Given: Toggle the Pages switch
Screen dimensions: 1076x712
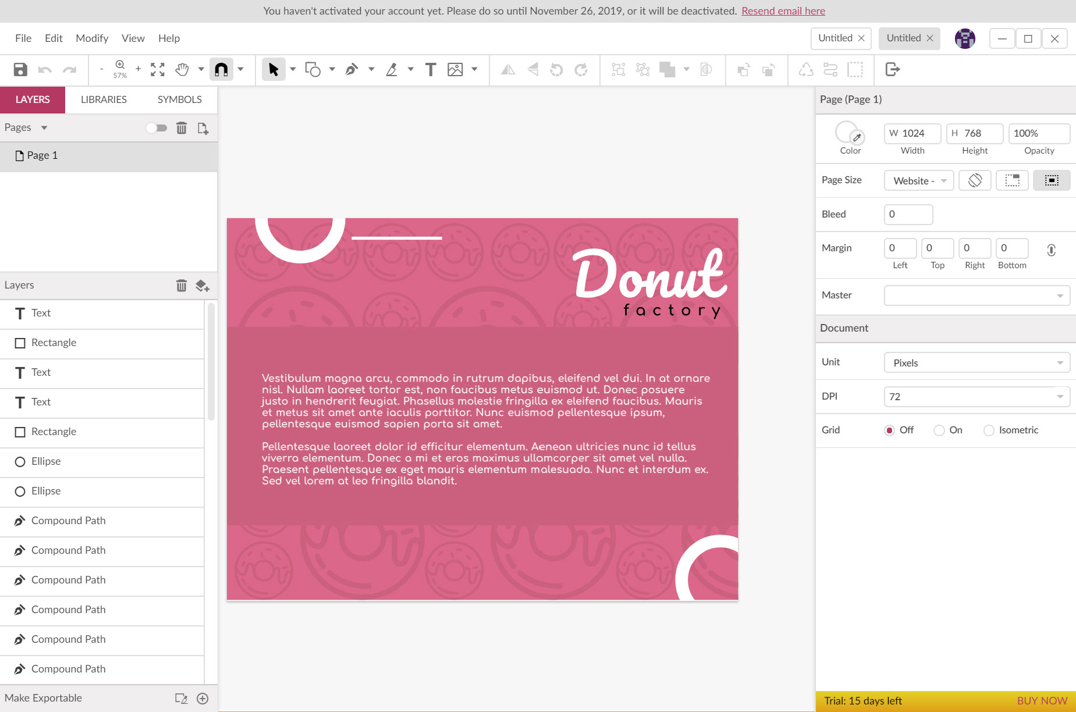Looking at the screenshot, I should point(156,128).
